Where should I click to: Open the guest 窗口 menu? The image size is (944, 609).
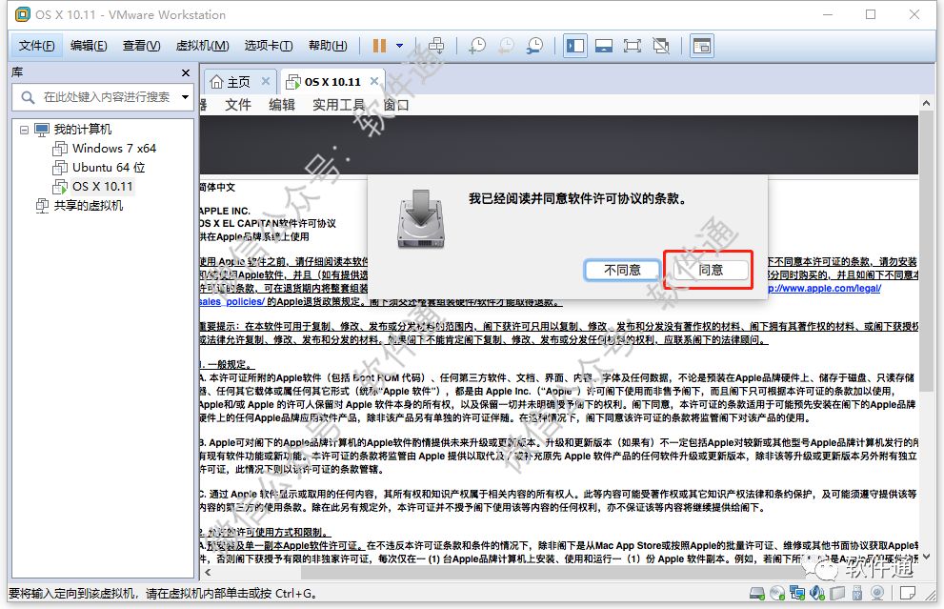(x=396, y=106)
